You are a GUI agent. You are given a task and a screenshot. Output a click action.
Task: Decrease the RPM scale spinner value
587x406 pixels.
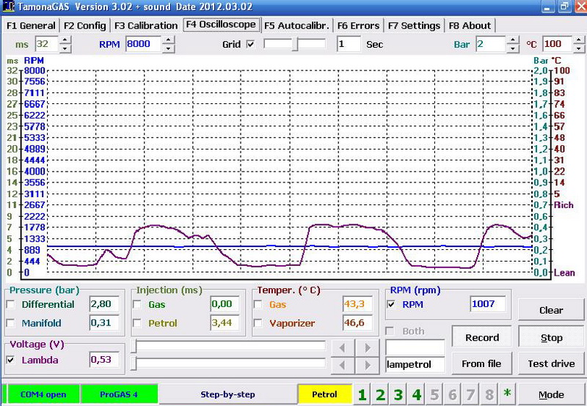pos(168,48)
